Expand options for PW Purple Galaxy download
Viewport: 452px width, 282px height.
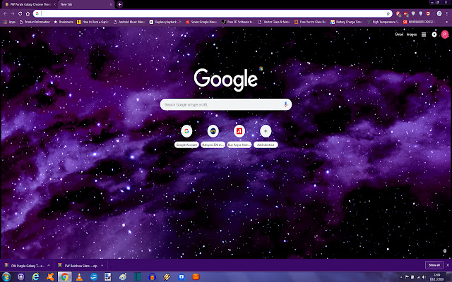pyautogui.click(x=49, y=266)
